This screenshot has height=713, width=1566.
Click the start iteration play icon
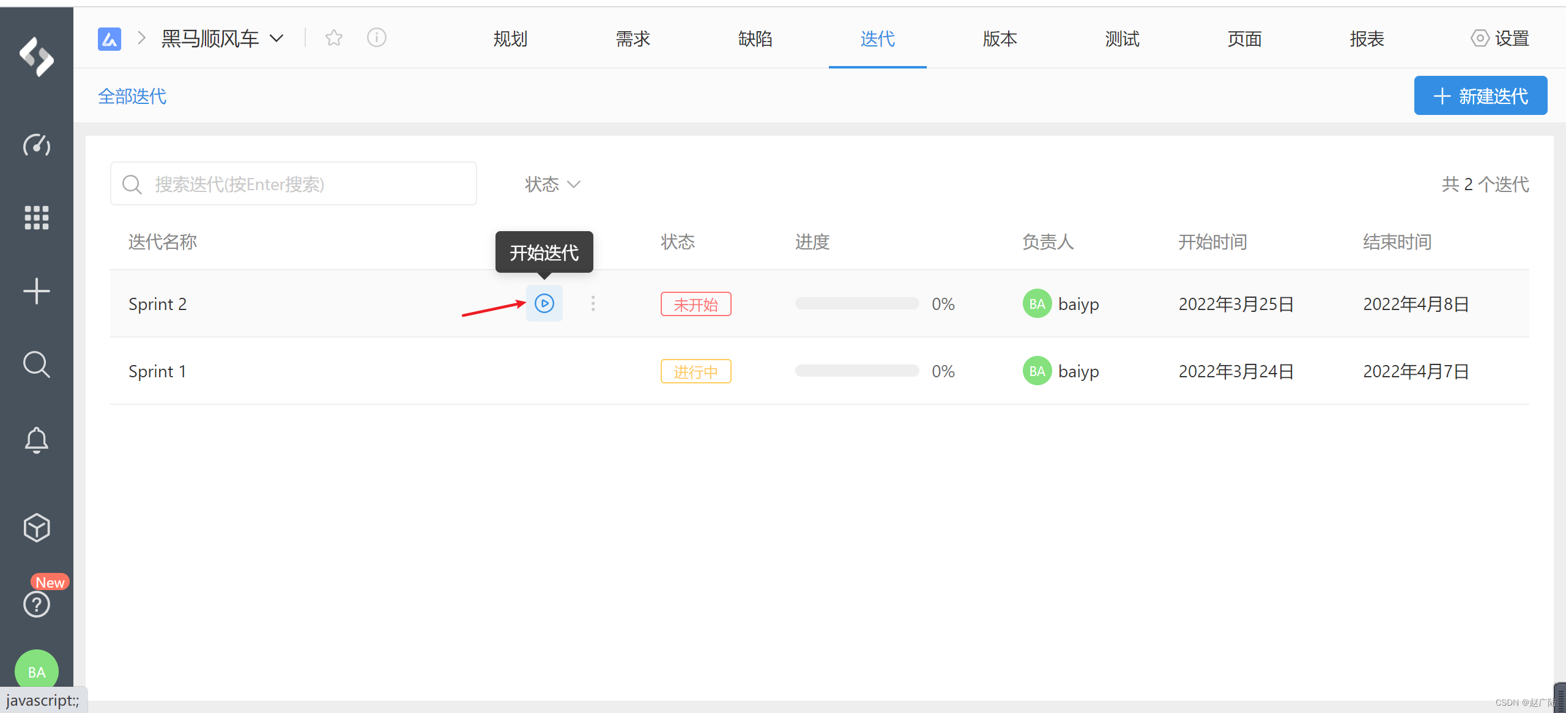pos(546,303)
